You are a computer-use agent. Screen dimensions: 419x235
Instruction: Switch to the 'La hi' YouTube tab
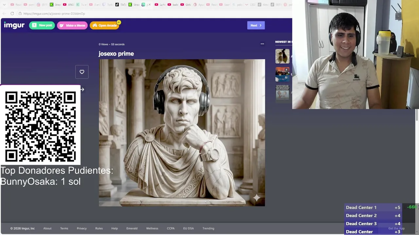159,5
